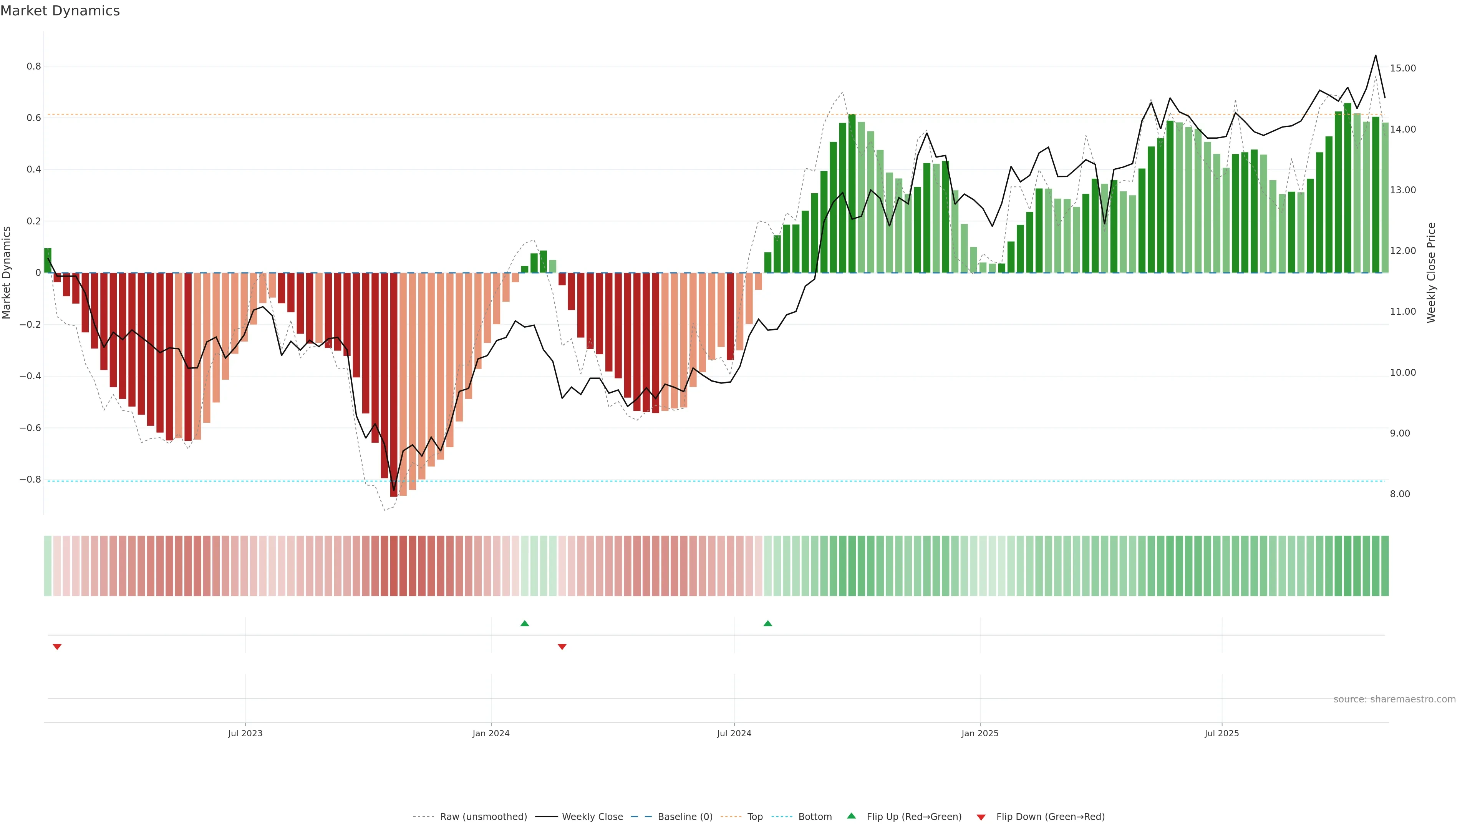The image size is (1475, 830).
Task: Click the Flip Up triangle just after Jan 2024
Action: [524, 623]
